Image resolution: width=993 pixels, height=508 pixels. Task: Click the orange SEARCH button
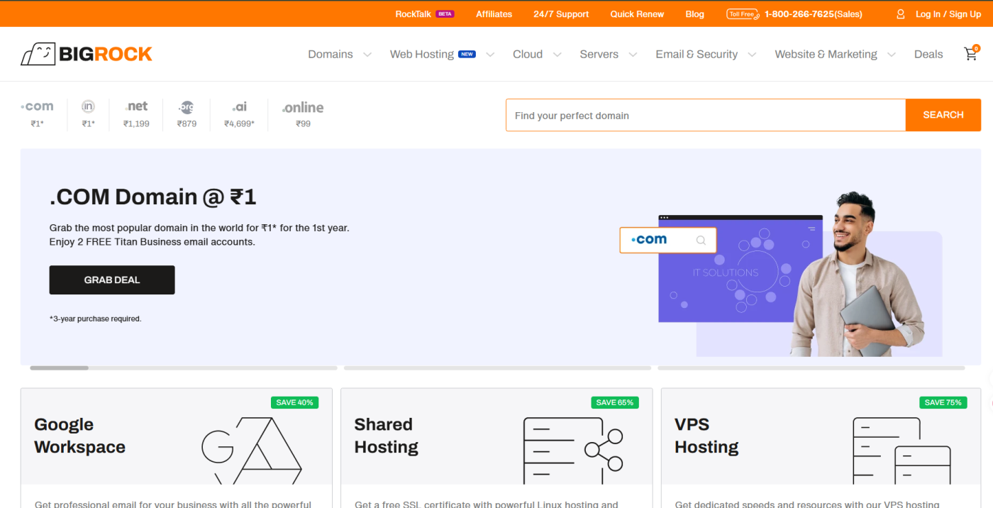point(943,115)
